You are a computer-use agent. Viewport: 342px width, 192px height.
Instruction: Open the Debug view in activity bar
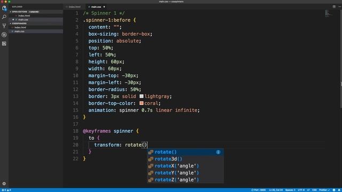pos(4,35)
